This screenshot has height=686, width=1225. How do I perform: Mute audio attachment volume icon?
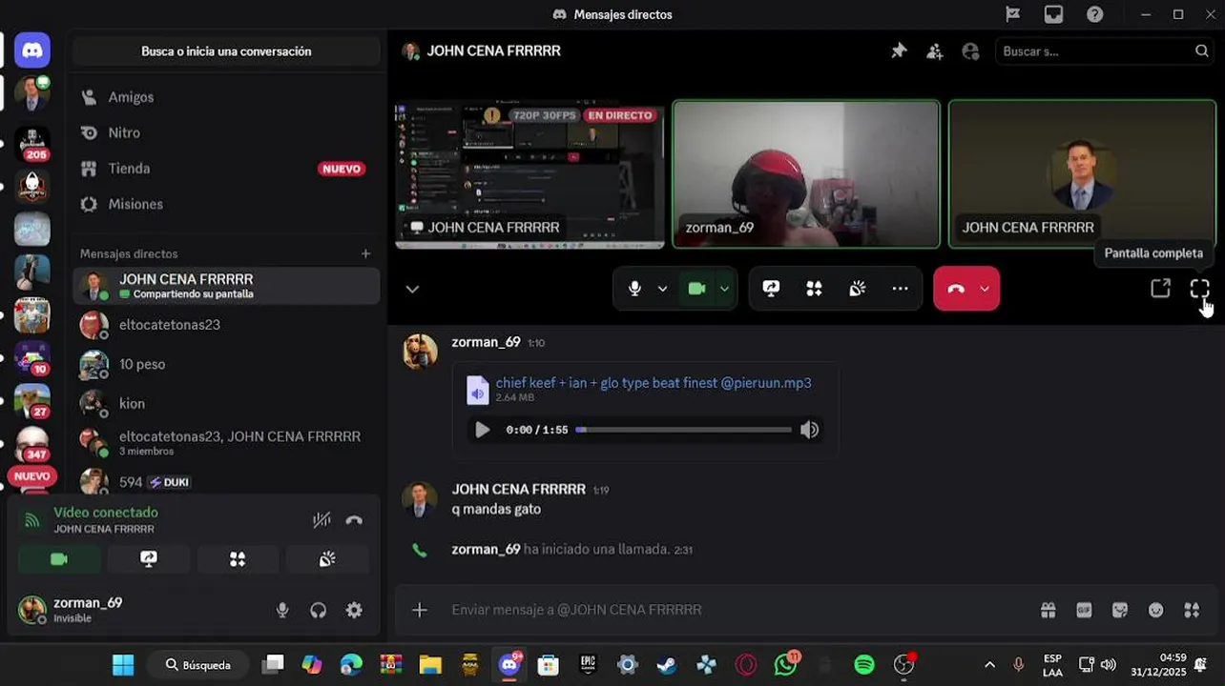809,430
